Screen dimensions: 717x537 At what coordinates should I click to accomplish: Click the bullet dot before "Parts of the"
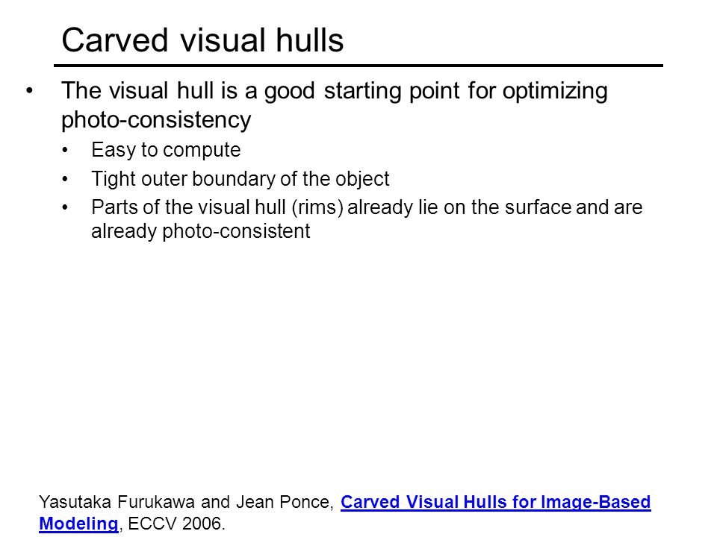click(65, 208)
